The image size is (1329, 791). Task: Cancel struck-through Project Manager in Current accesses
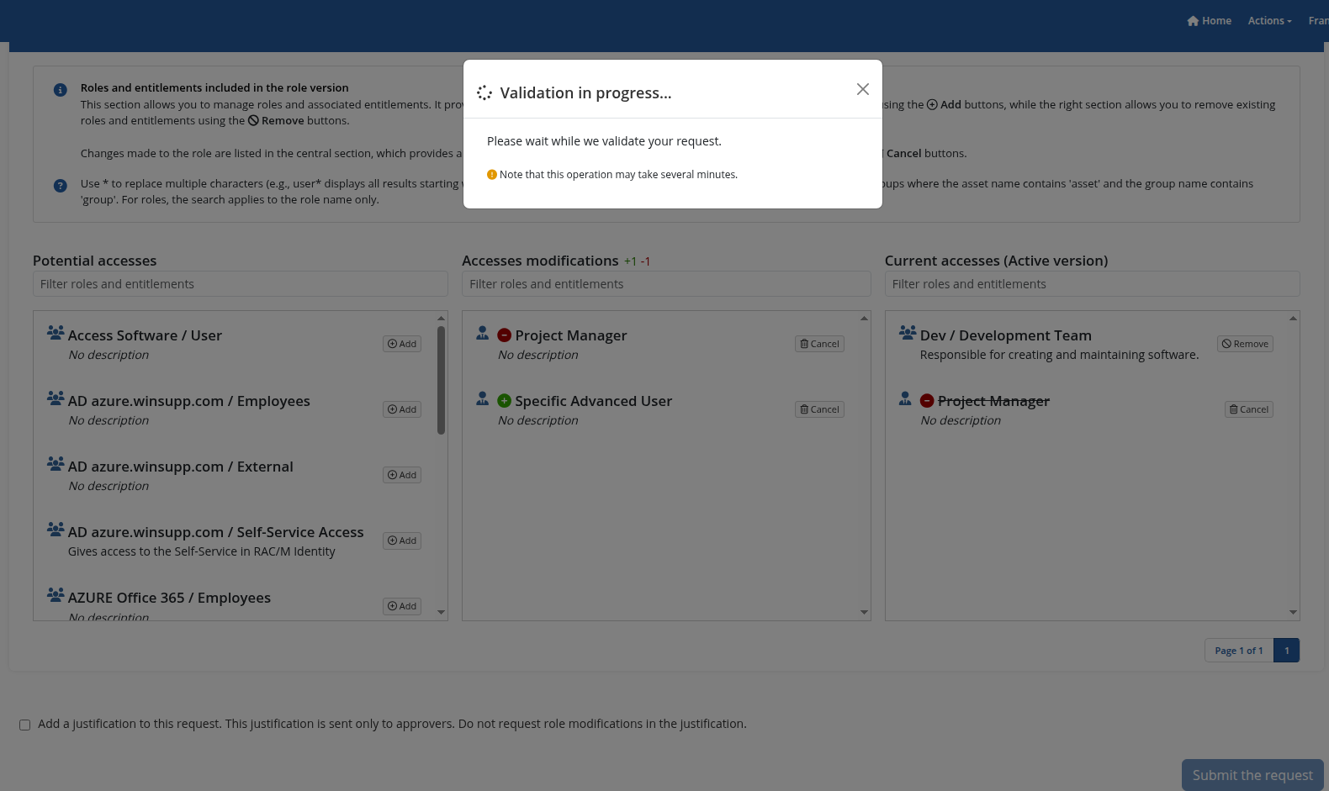pos(1249,409)
